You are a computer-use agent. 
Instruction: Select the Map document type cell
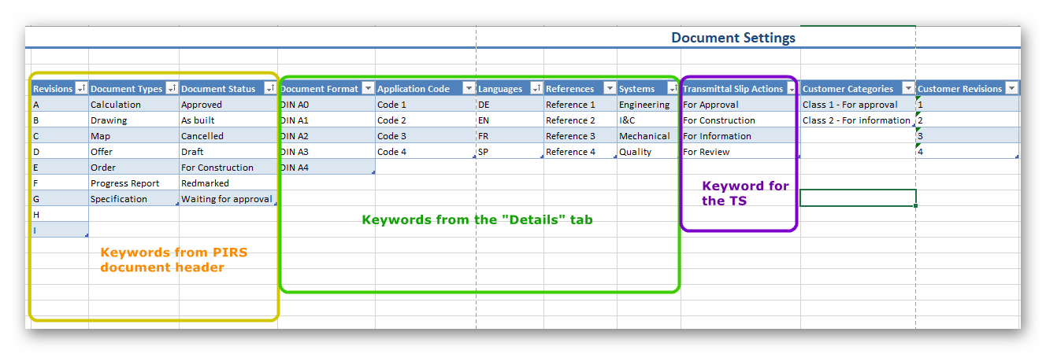(134, 136)
